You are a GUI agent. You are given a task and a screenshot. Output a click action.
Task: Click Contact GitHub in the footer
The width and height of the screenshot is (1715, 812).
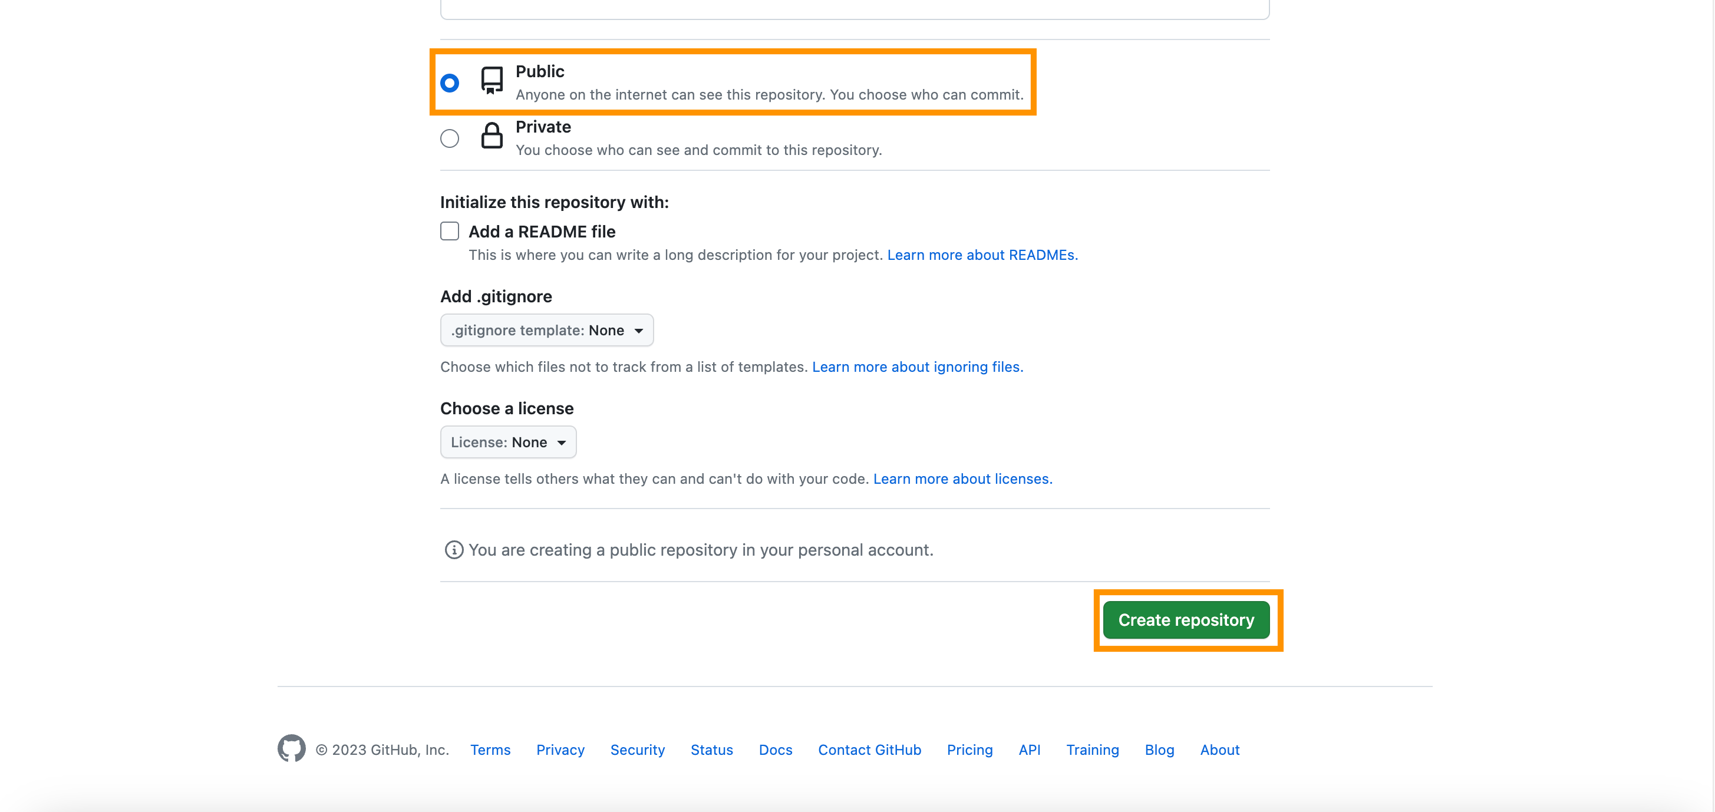click(x=869, y=750)
